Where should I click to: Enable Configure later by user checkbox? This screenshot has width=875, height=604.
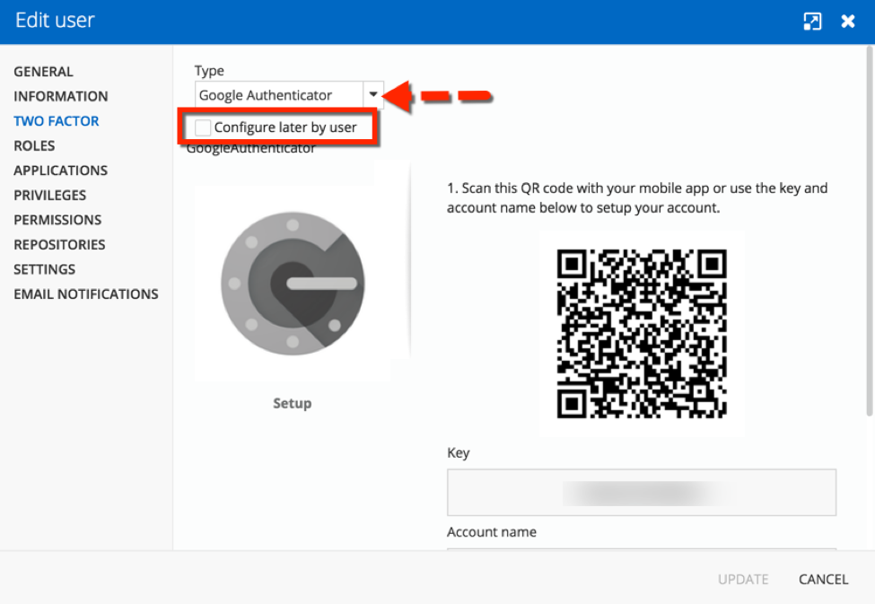[x=203, y=127]
